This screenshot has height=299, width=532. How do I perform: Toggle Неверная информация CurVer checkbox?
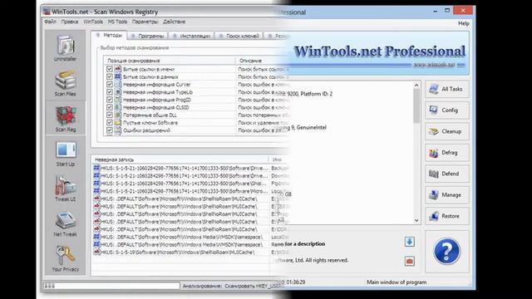(109, 85)
